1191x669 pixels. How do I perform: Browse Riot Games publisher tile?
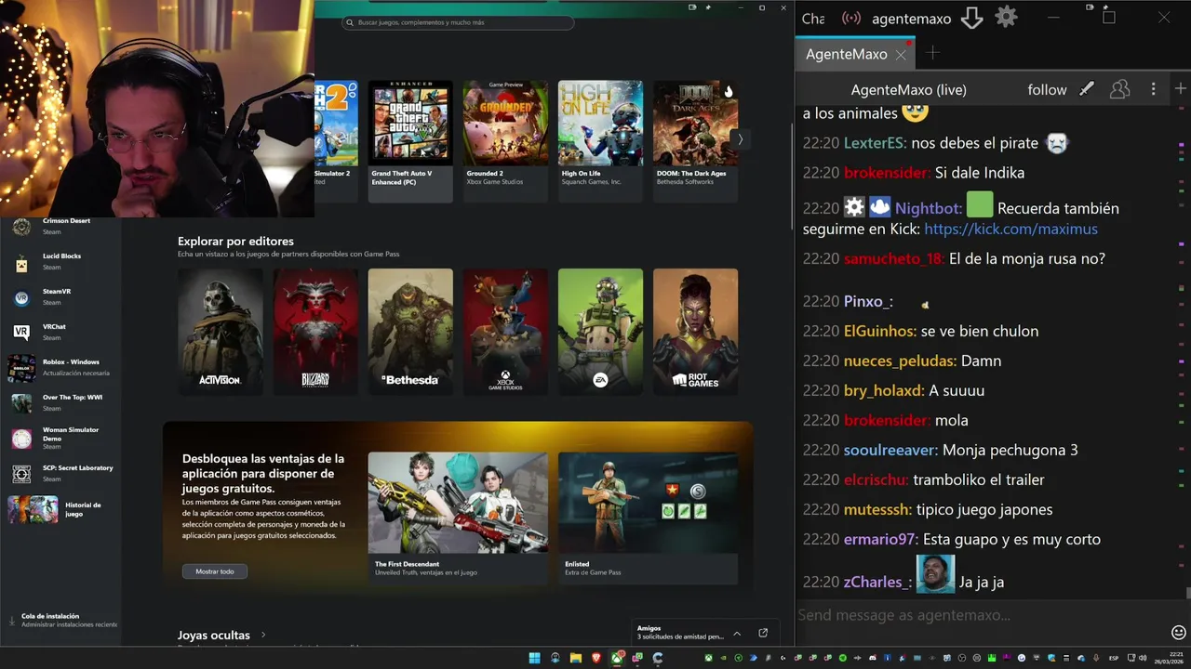[695, 332]
